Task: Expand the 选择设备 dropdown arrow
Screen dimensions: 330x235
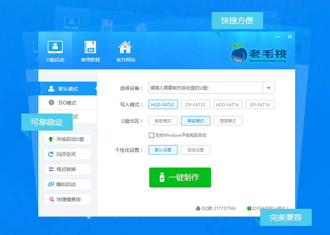Action: click(x=269, y=88)
